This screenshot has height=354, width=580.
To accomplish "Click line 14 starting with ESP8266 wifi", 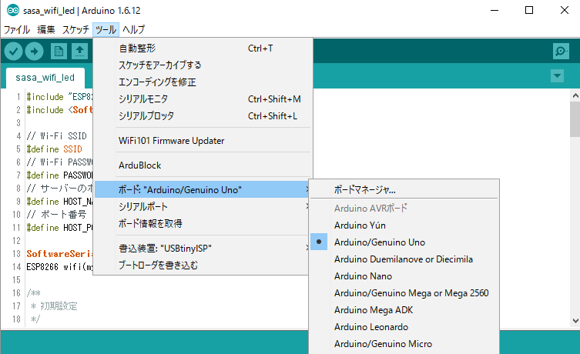I will (59, 267).
